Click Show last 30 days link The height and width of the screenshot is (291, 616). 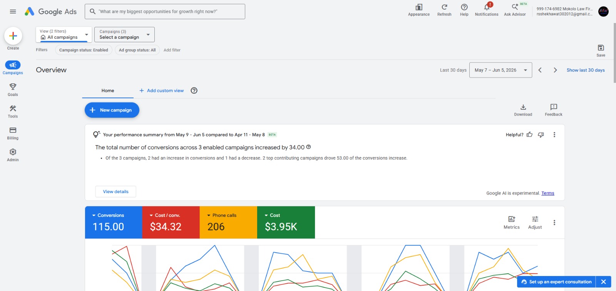pyautogui.click(x=585, y=70)
